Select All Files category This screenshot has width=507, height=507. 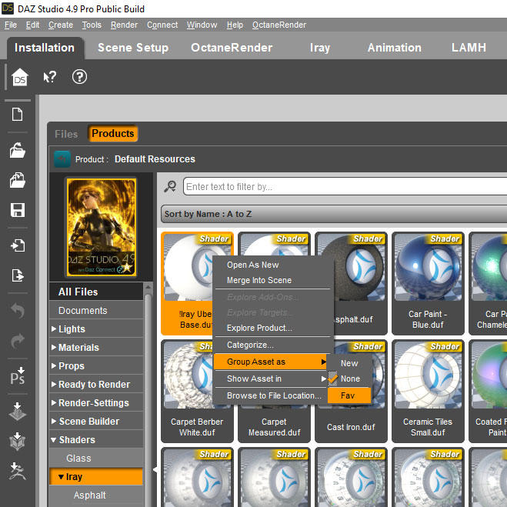click(x=96, y=292)
